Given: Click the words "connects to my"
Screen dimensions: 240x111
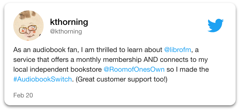Looking at the screenshot, I should click(x=184, y=60).
